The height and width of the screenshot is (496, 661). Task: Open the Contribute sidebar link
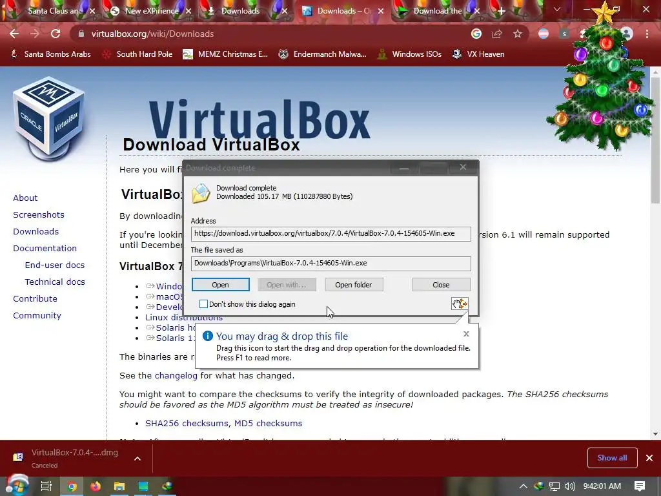click(35, 298)
